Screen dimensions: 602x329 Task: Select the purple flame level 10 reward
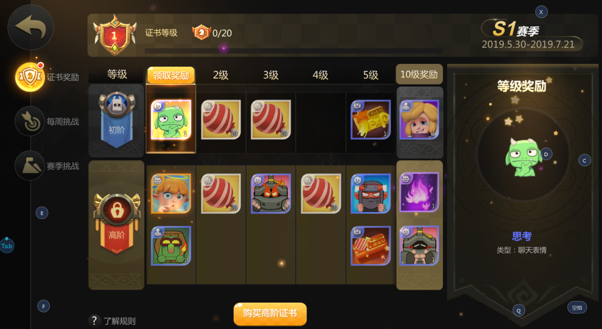coord(419,192)
